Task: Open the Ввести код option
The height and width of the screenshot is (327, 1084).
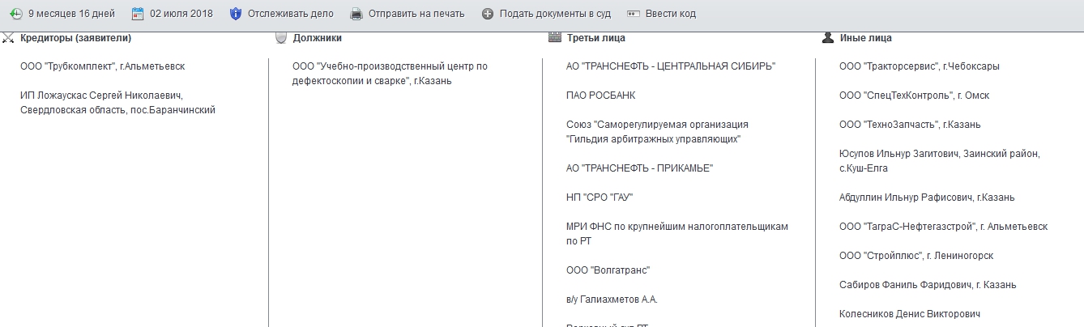Action: (671, 14)
